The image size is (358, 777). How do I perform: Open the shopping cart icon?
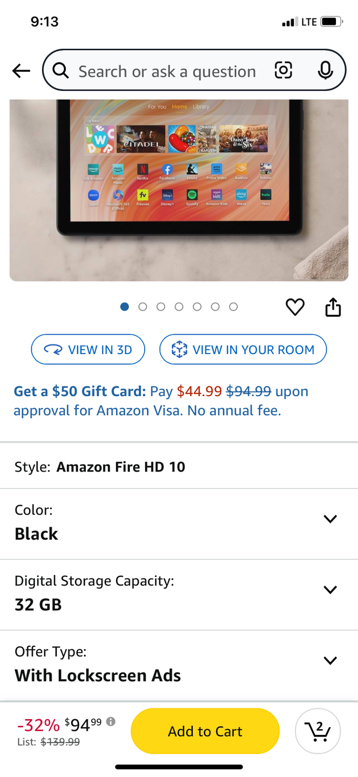pyautogui.click(x=318, y=731)
